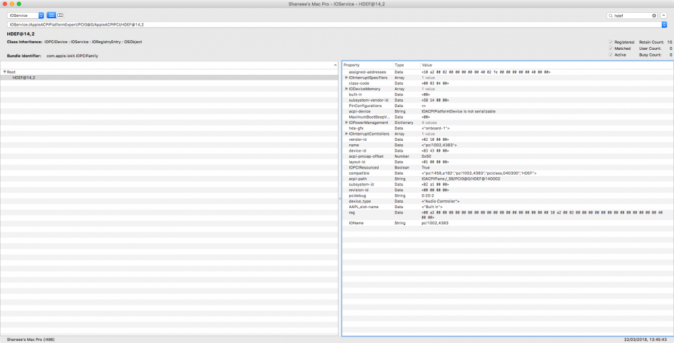Viewport: 674px width, 343px height.
Task: Click the "Built in" value
Action: pos(431,207)
